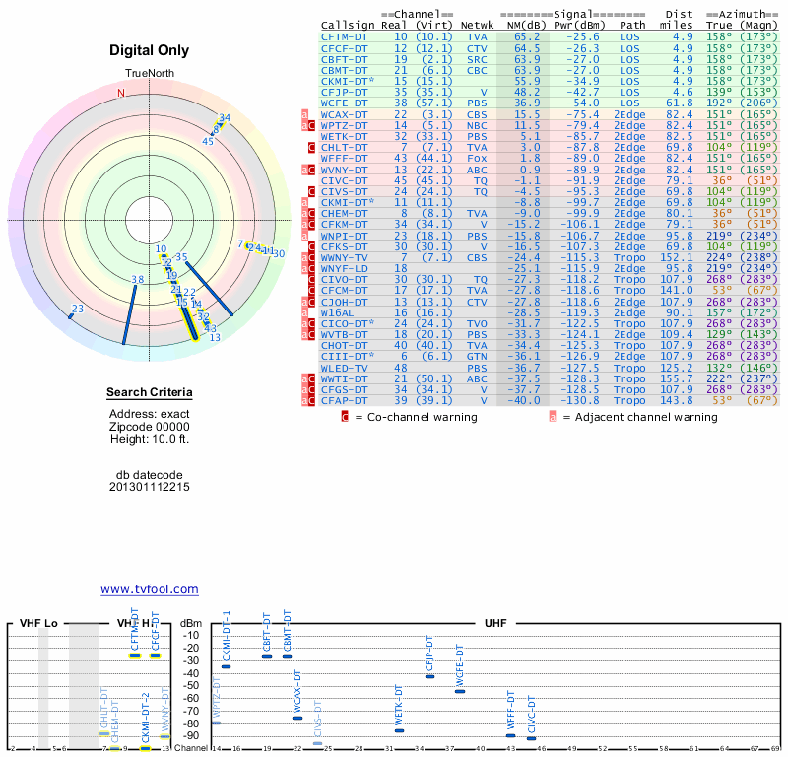Click the CBMT-DT marker in UHF chart
Viewport: 788px width, 757px height.
click(287, 656)
